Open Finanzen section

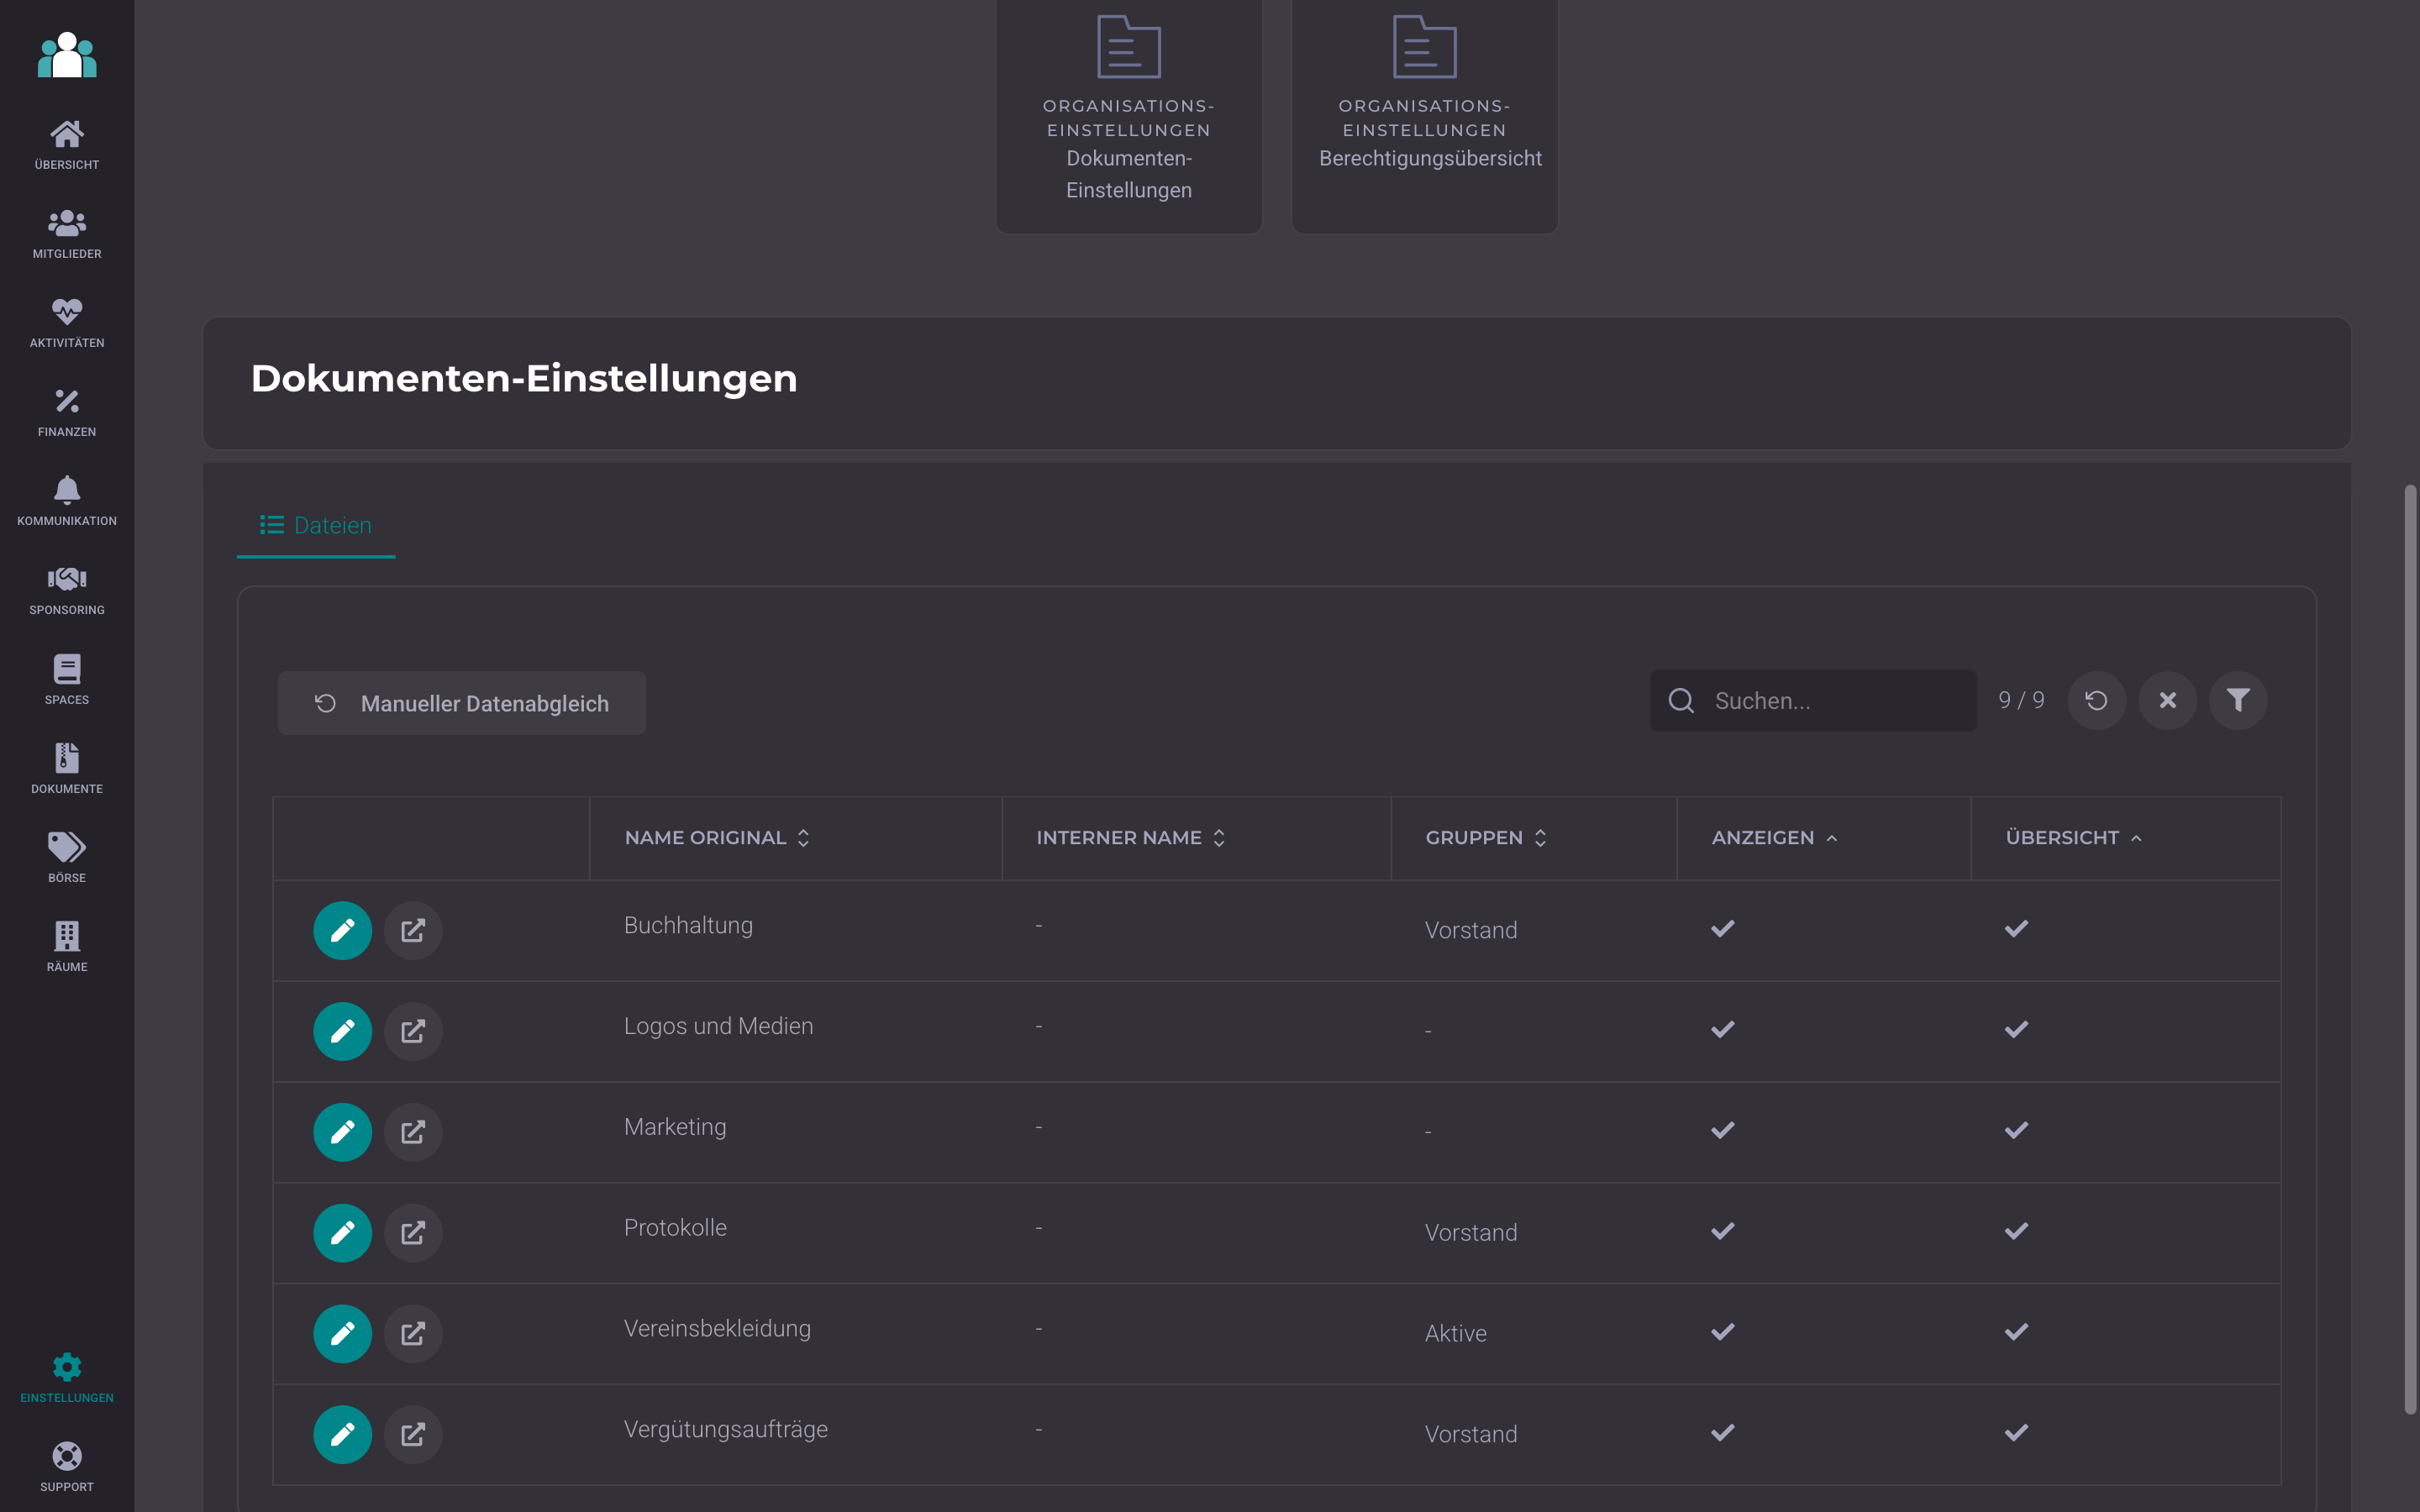67,413
